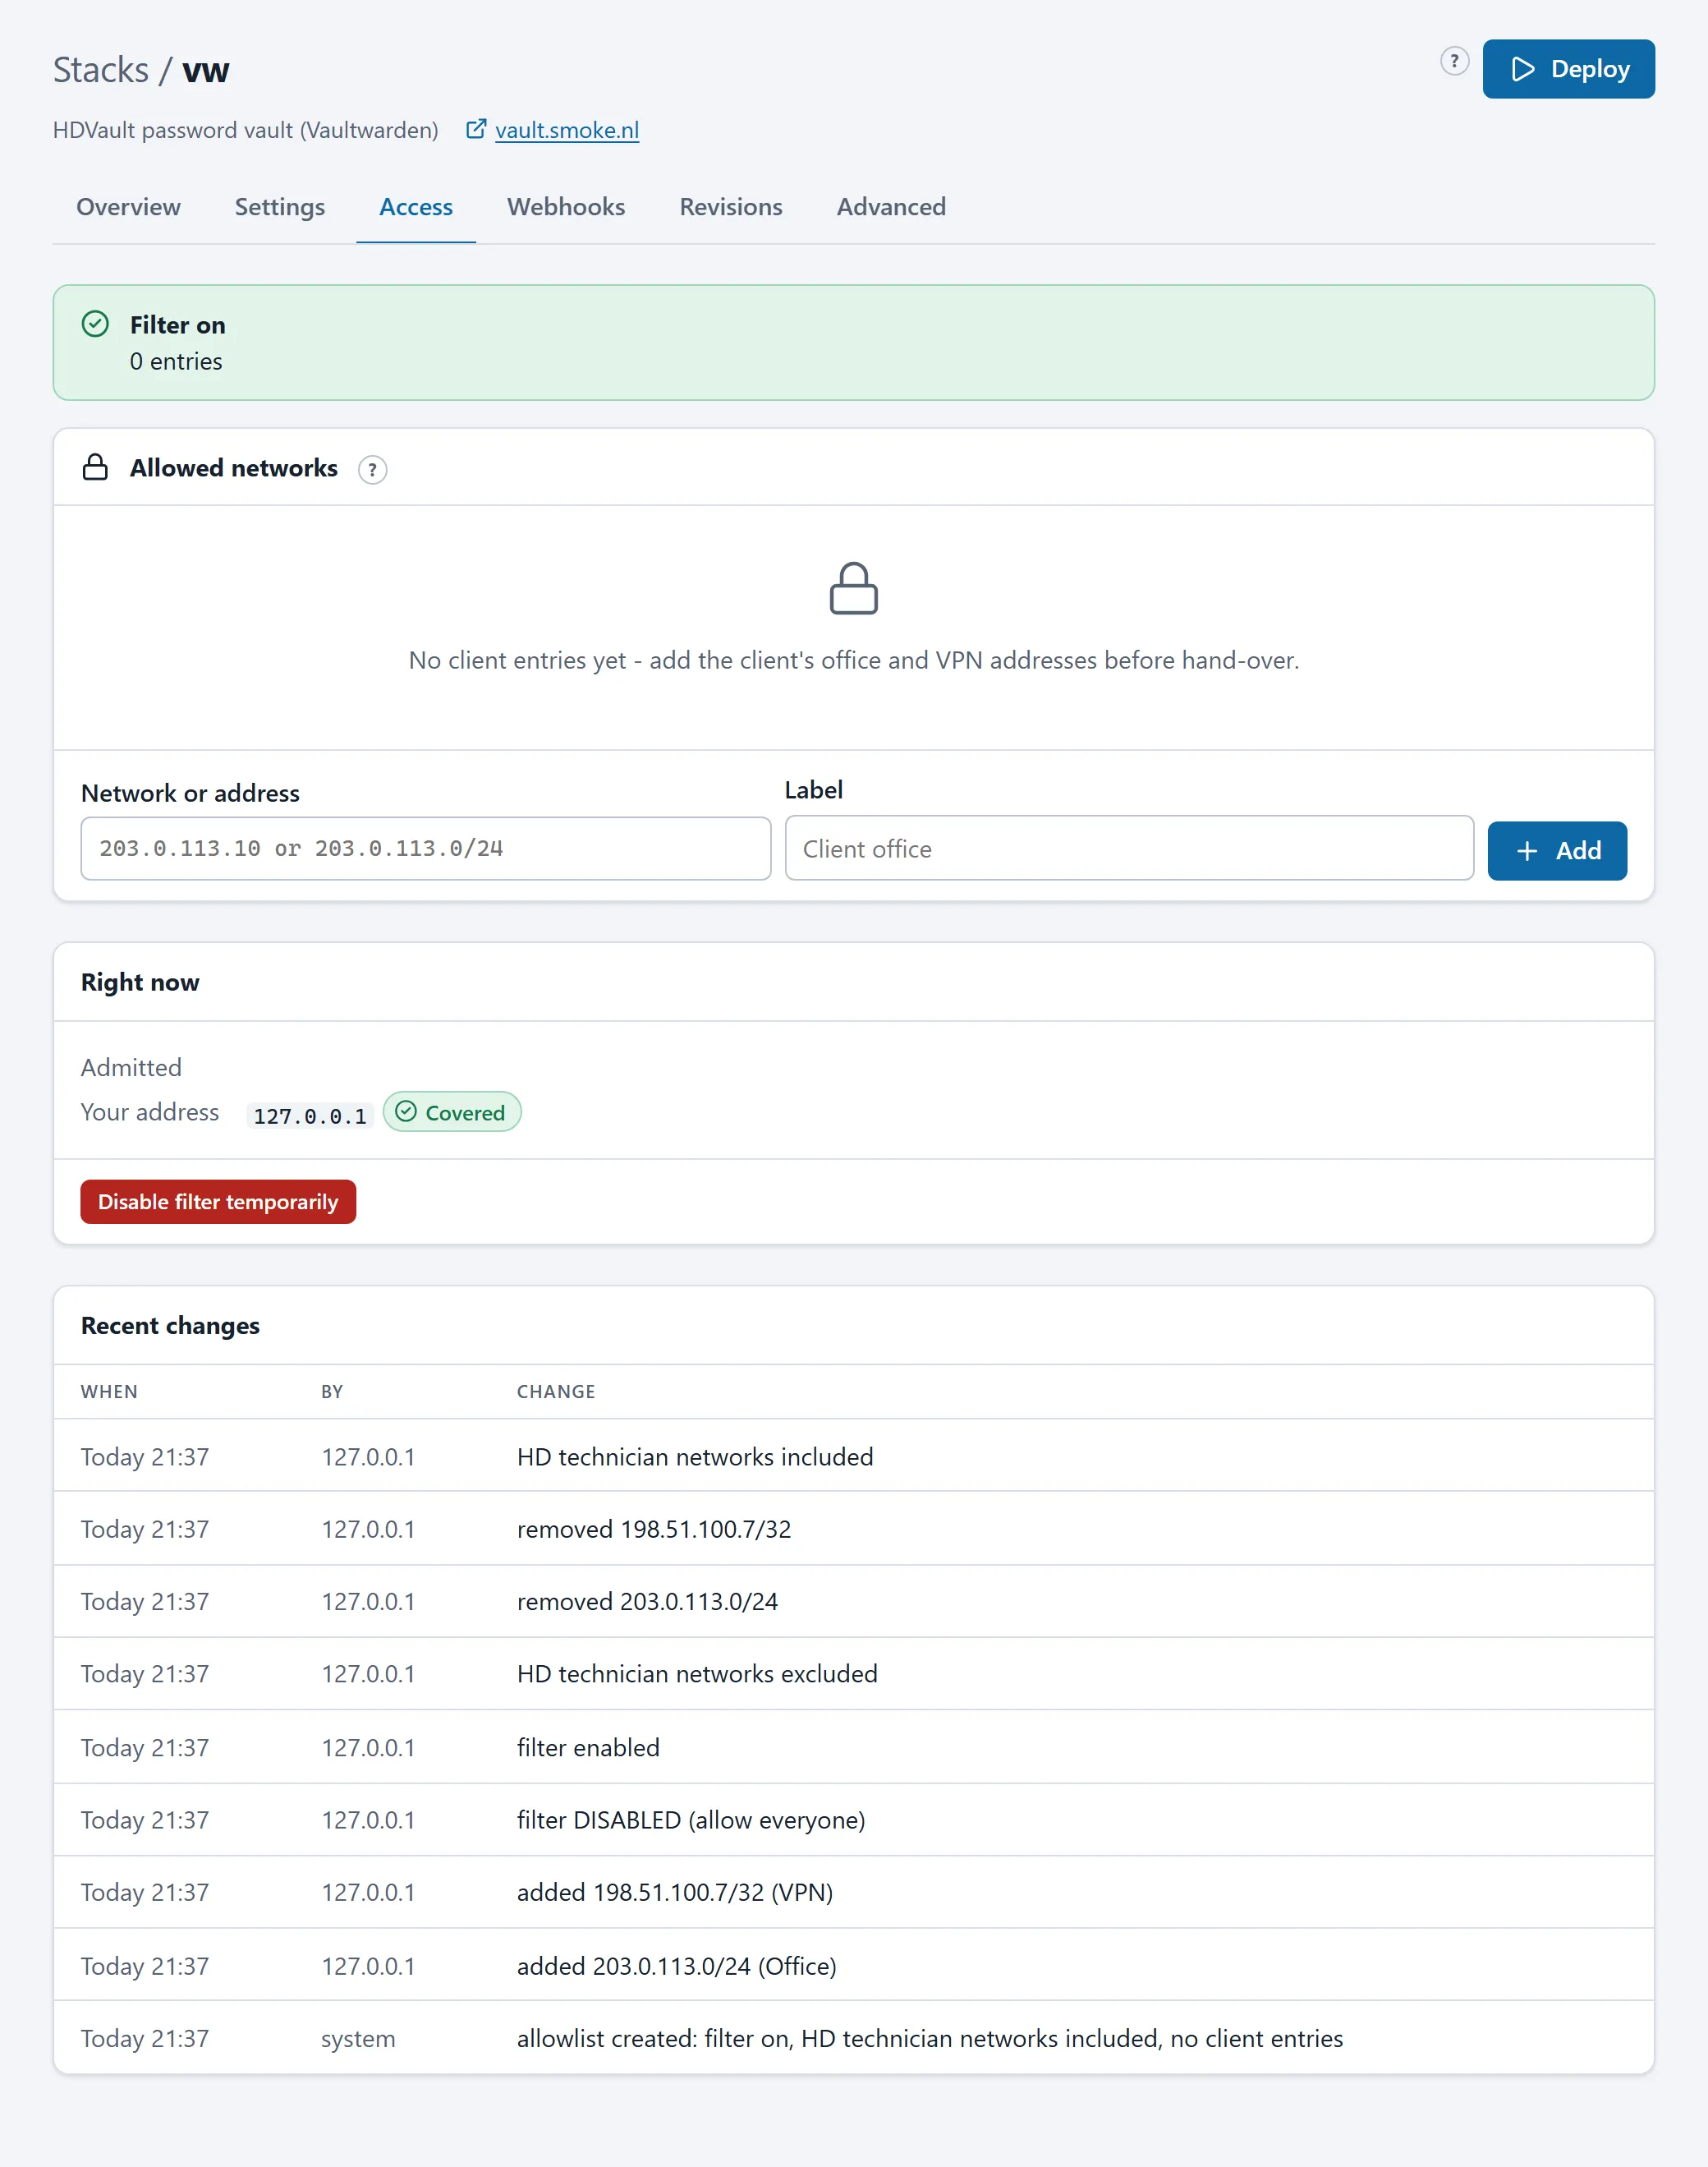The width and height of the screenshot is (1708, 2167).
Task: Click the lock icon beside Allowed networks heading
Action: (x=95, y=467)
